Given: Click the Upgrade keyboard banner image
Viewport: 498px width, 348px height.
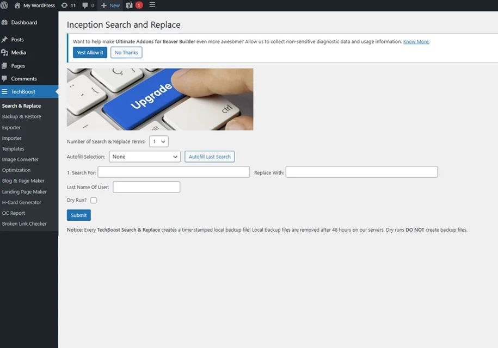Looking at the screenshot, I should pos(160,100).
